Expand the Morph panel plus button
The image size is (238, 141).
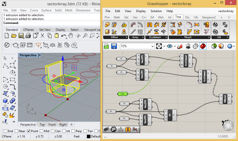(x=209, y=37)
